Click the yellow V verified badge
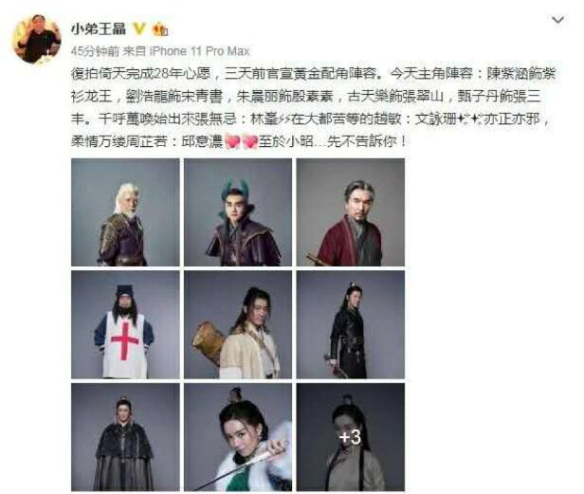 tap(139, 28)
